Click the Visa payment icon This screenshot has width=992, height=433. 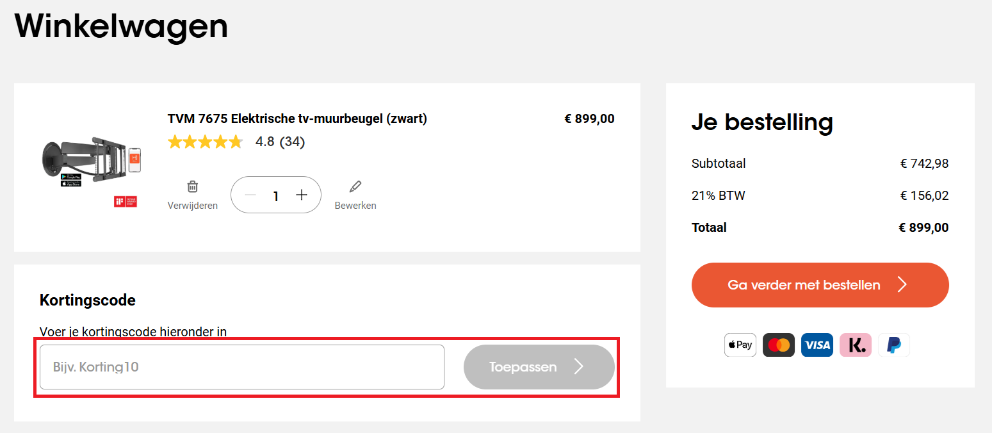point(817,345)
